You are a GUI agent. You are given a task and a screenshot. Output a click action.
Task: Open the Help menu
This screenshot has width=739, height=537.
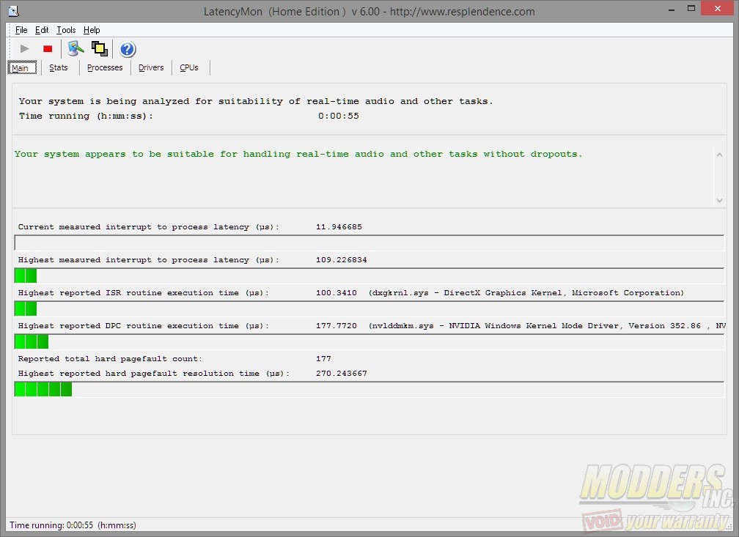click(x=92, y=30)
